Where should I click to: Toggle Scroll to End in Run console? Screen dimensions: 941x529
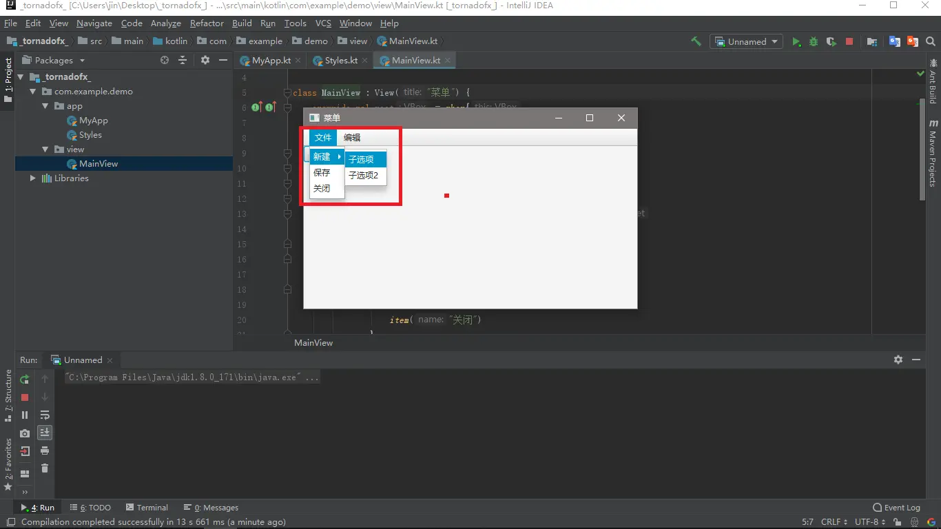(x=45, y=433)
